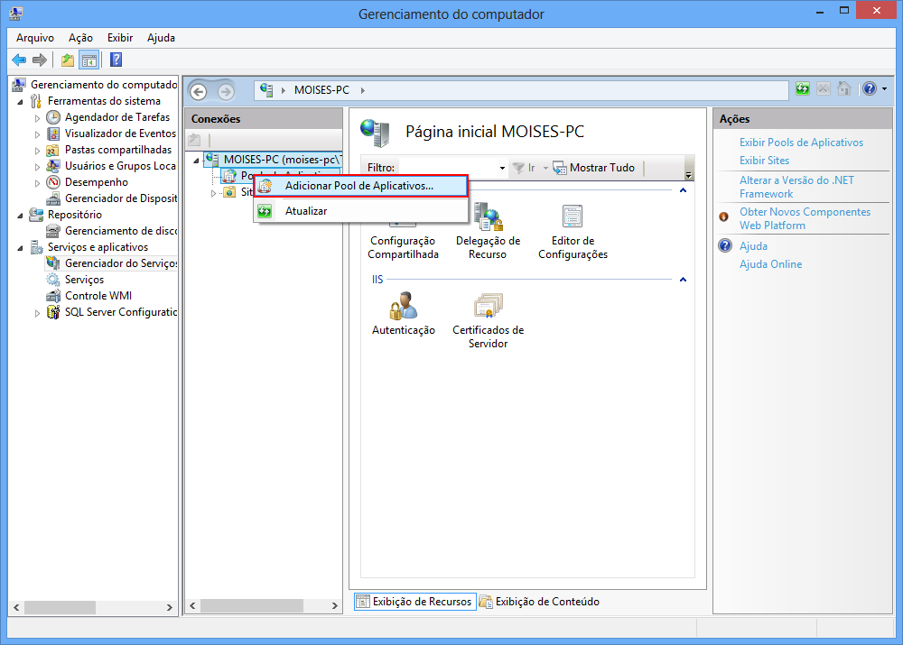Click Alterar a Versão do .NET Framework

click(796, 187)
